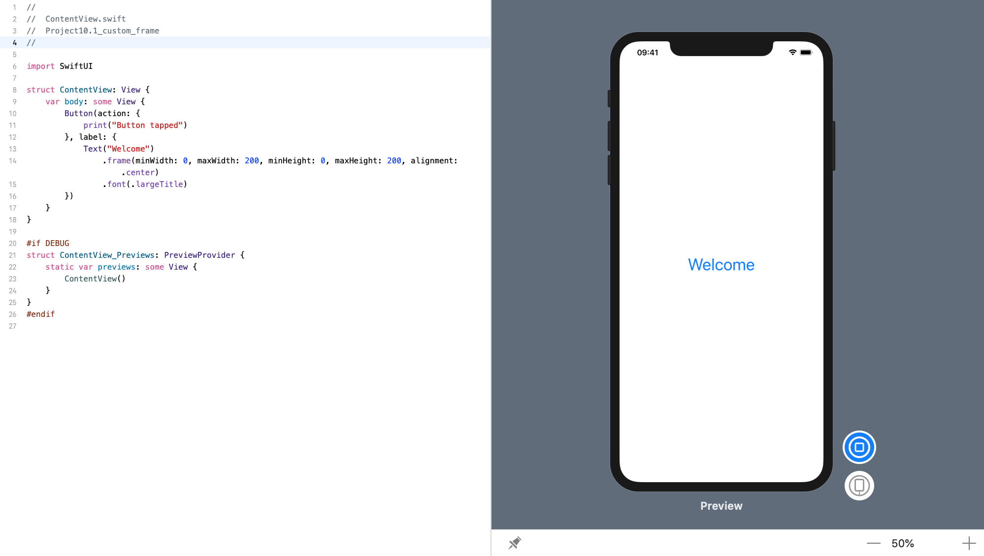
Task: Click the "#endif" directive
Action: [x=40, y=314]
